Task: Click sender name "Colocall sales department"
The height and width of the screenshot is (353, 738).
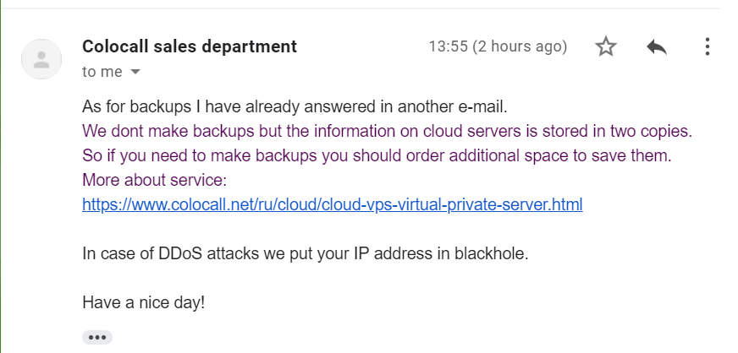Action: 190,46
